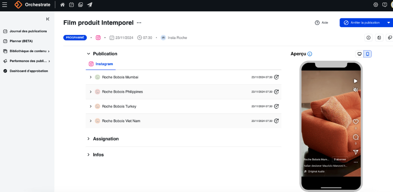Open the media gallery icon in top bar
This screenshot has width=393, height=192.
click(x=80, y=5)
